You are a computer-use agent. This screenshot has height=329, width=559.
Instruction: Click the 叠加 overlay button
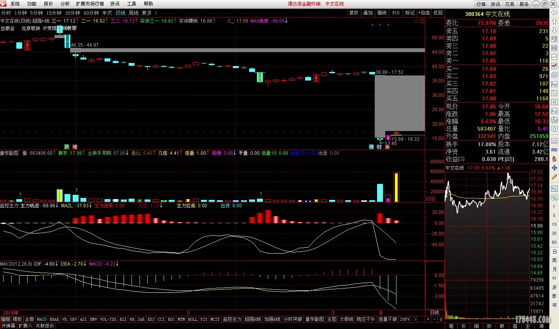pos(368,13)
